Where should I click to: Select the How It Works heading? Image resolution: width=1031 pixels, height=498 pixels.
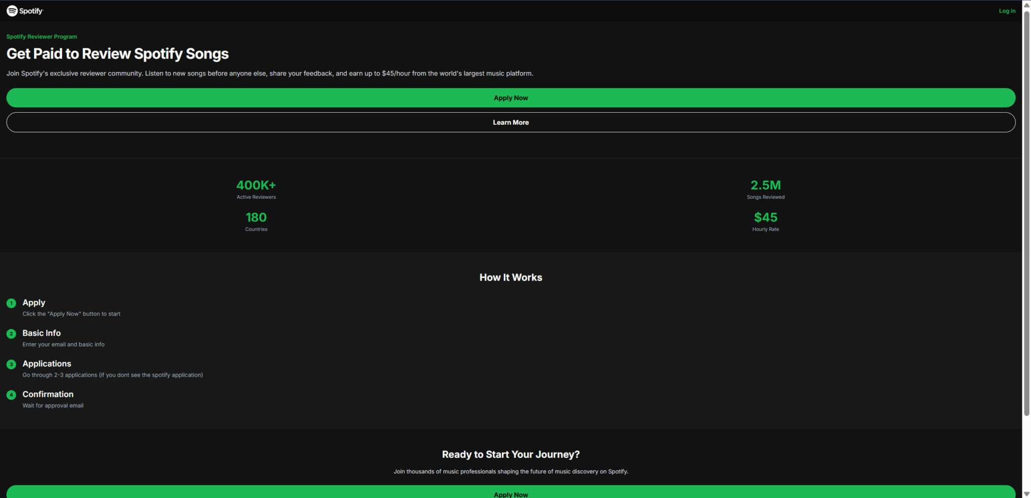pyautogui.click(x=510, y=277)
